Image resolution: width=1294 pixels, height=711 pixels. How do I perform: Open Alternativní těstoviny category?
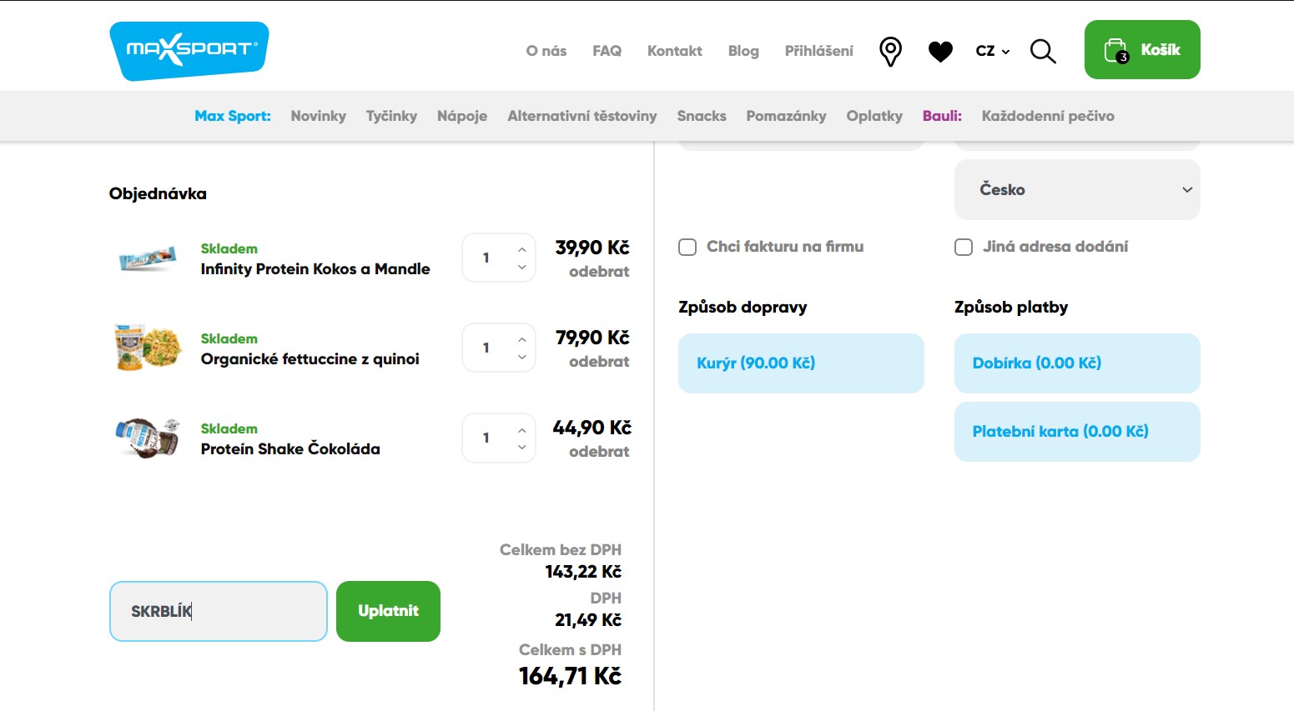point(582,116)
